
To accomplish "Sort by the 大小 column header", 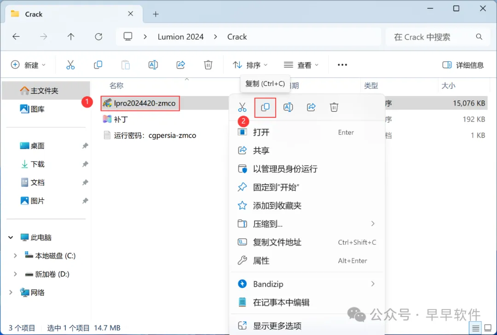I will [x=449, y=86].
